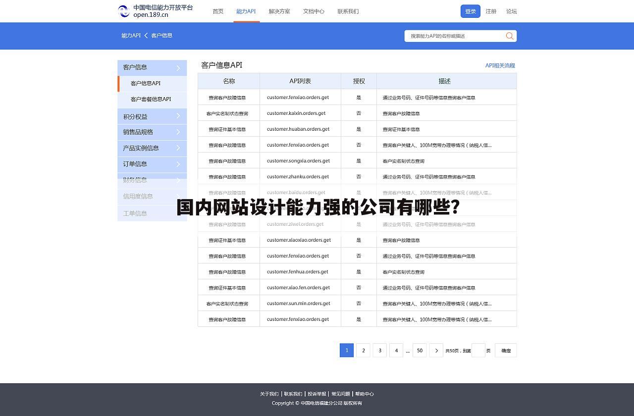Click the page number input field
Screen dimensions: 634x416
click(x=478, y=350)
